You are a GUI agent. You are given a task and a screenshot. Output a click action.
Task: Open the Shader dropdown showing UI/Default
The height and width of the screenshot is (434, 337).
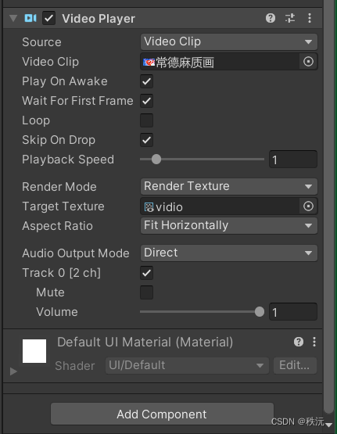[x=187, y=366]
